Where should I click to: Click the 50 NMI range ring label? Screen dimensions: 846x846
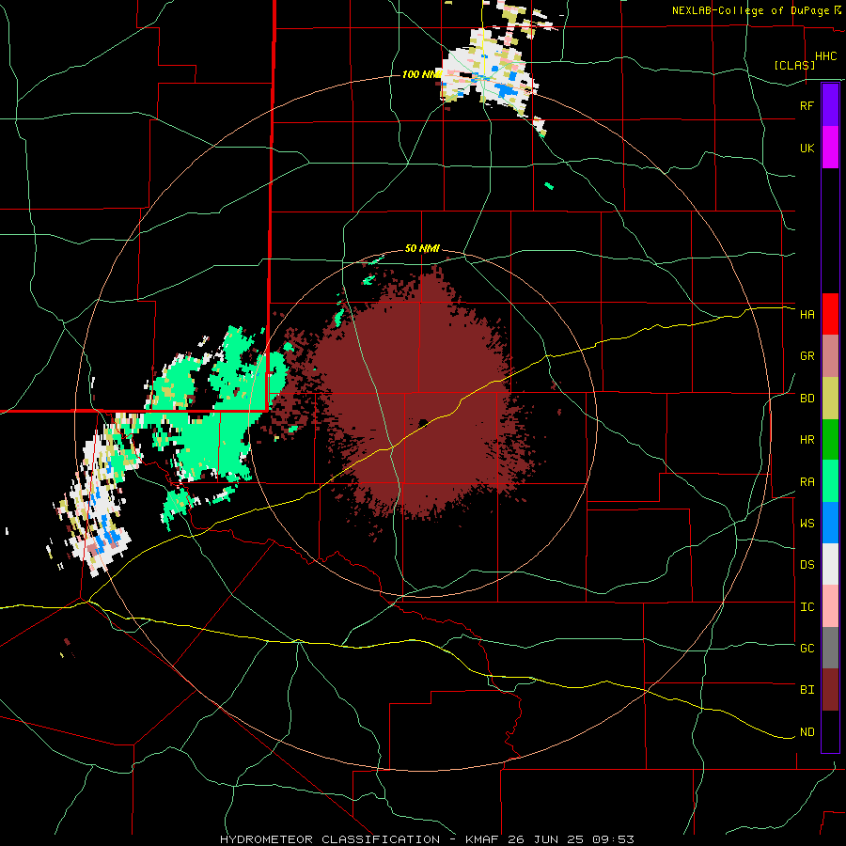(x=422, y=248)
